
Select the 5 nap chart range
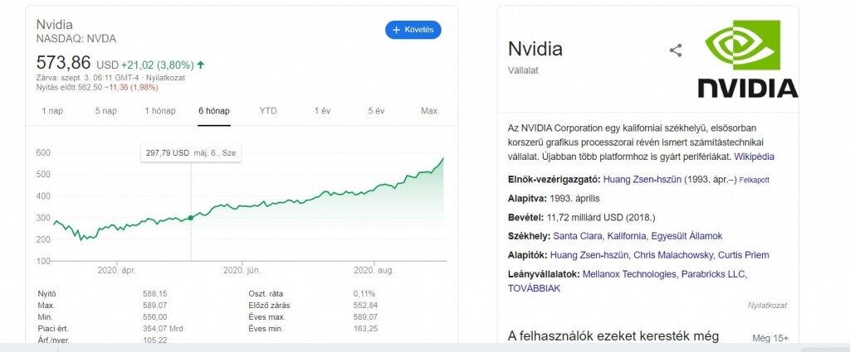coord(105,111)
